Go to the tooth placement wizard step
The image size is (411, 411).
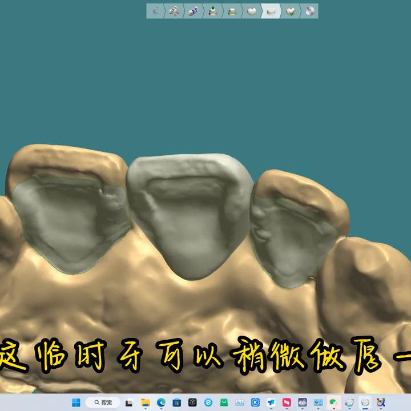252,11
